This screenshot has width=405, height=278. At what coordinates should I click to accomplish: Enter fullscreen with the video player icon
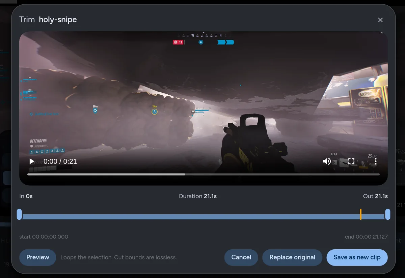click(351, 161)
